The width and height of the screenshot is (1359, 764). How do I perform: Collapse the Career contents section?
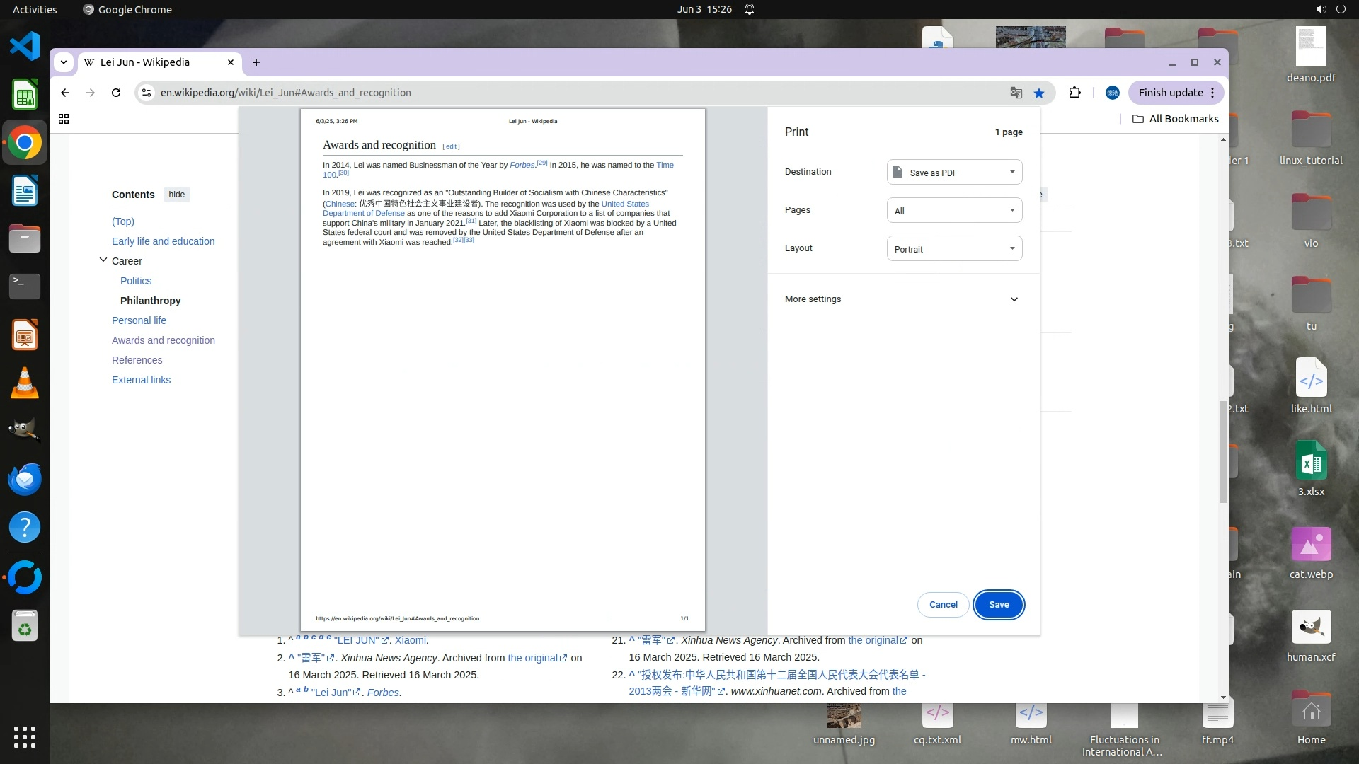pos(103,260)
